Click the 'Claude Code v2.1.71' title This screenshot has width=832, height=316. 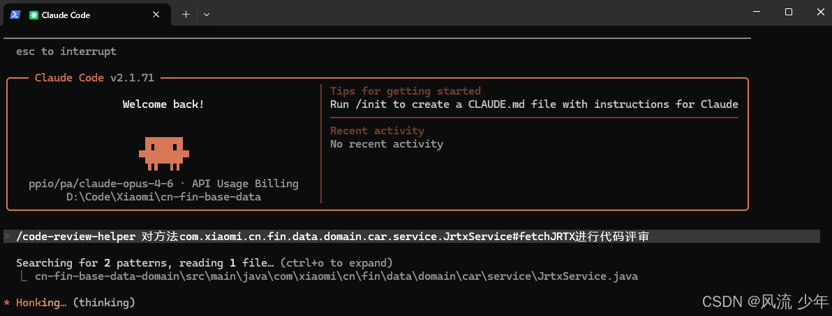(94, 78)
